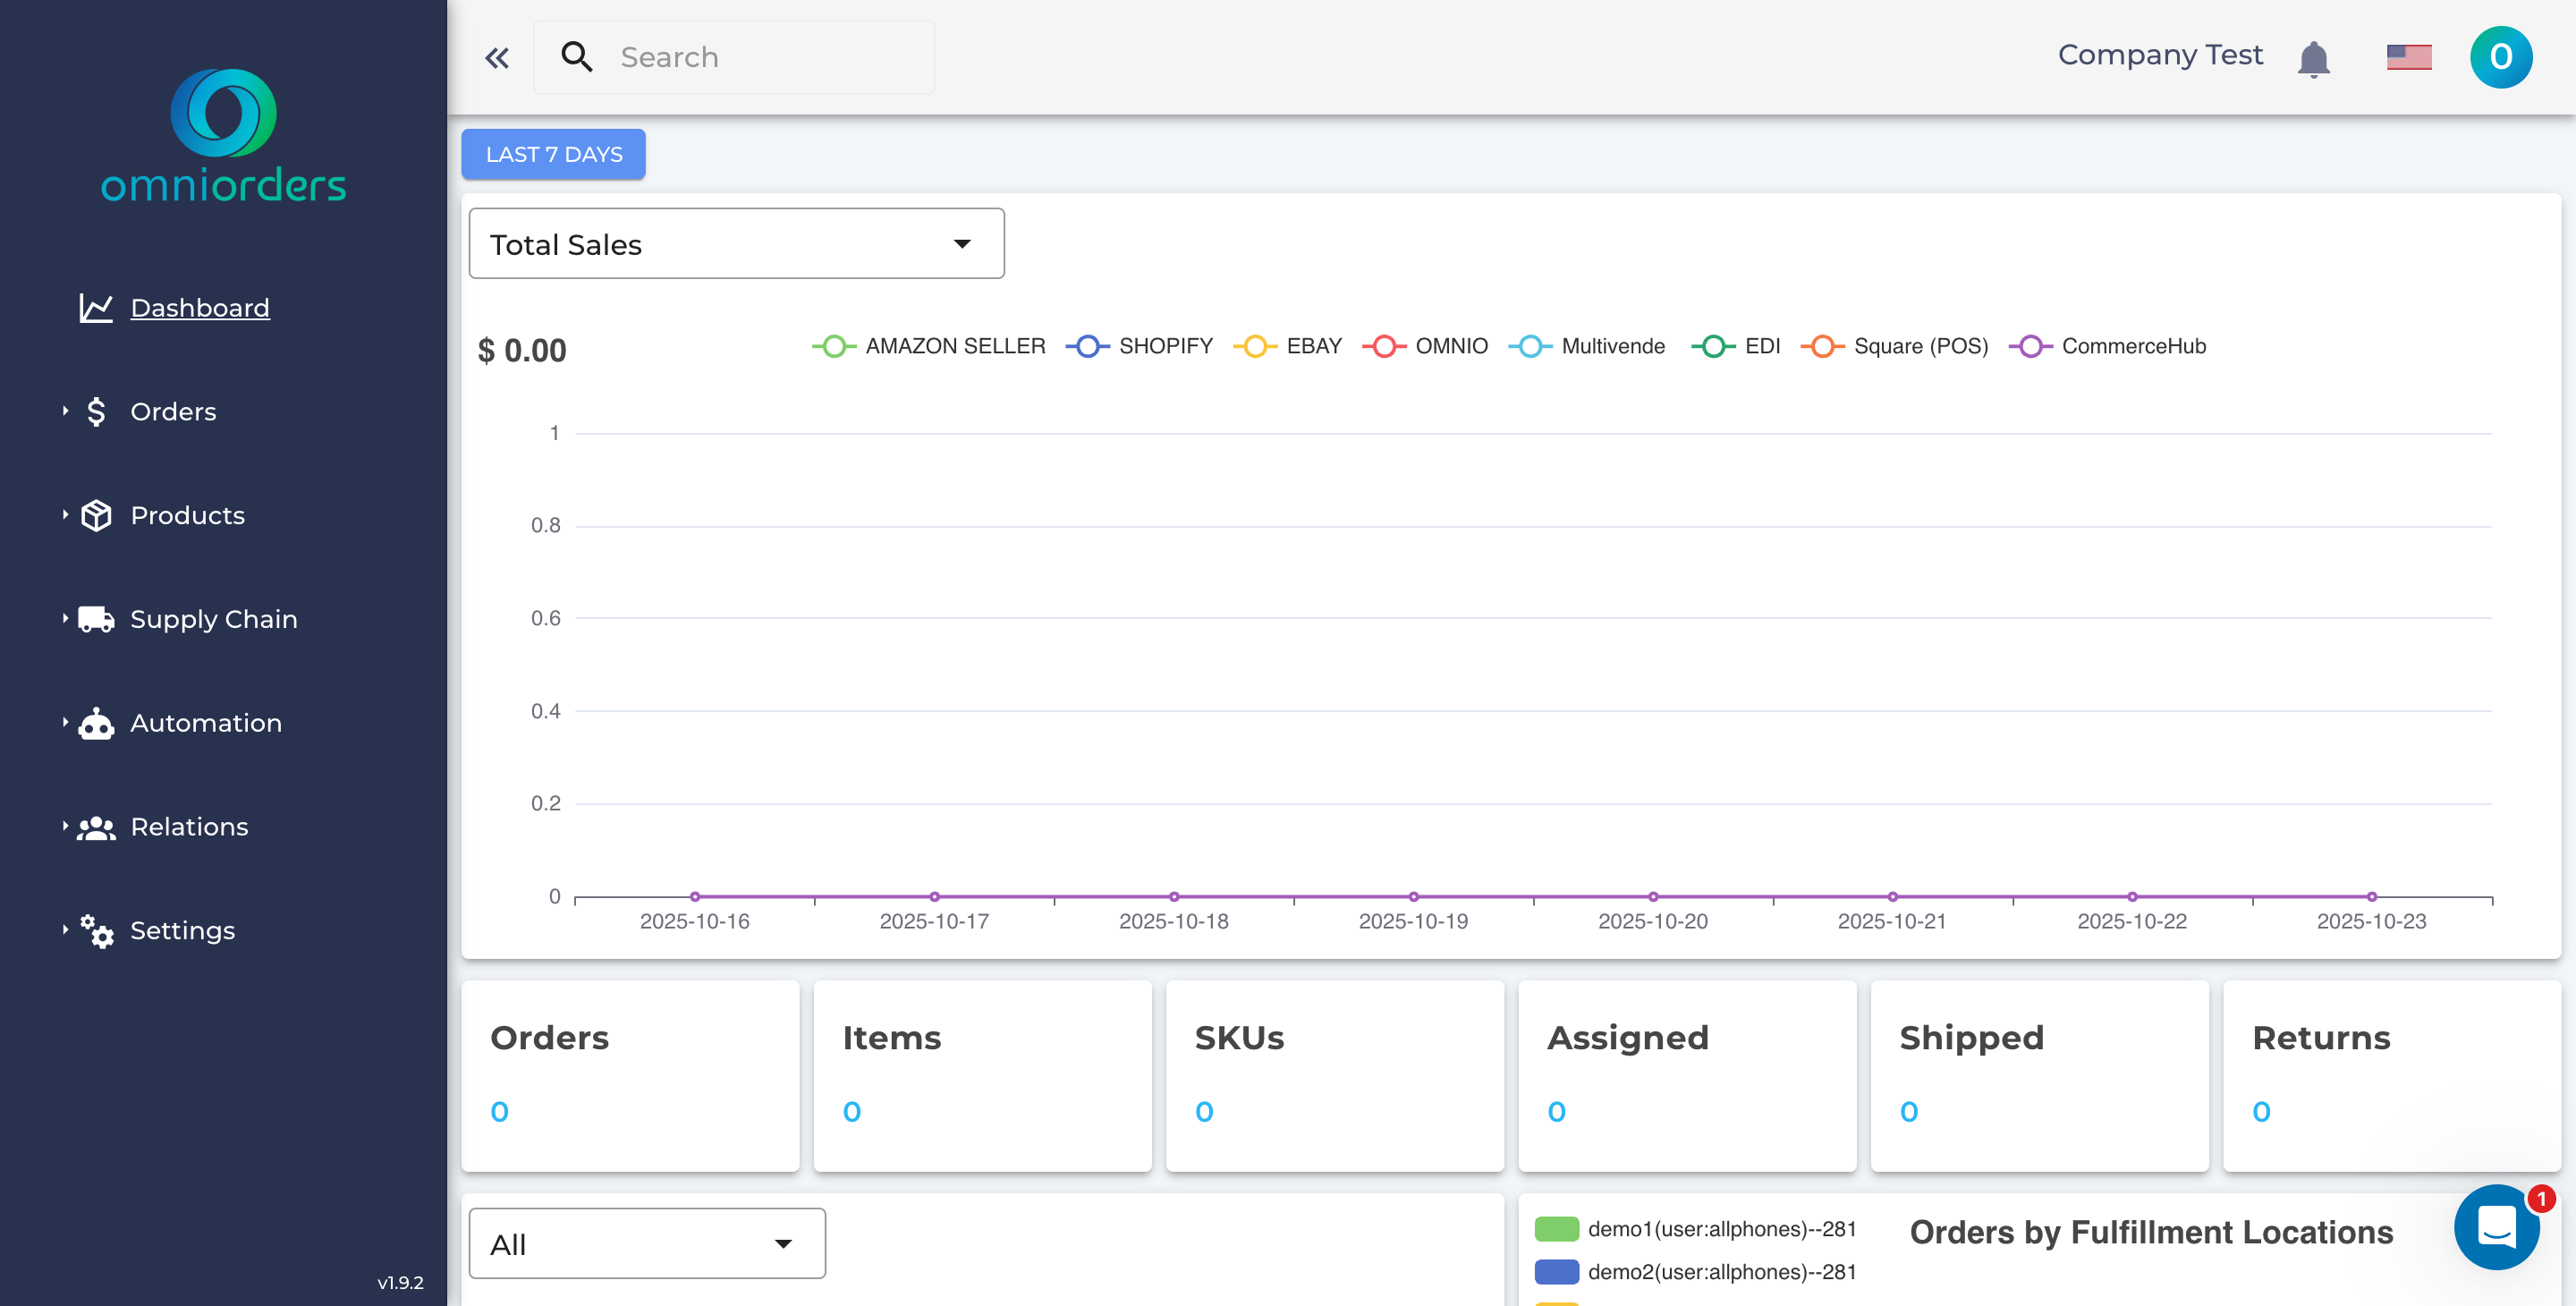
Task: Select the Relations people icon
Action: (96, 826)
